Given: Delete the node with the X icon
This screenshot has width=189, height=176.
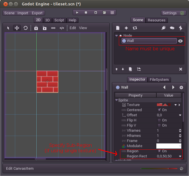Looking at the screenshot, I should point(181,69).
